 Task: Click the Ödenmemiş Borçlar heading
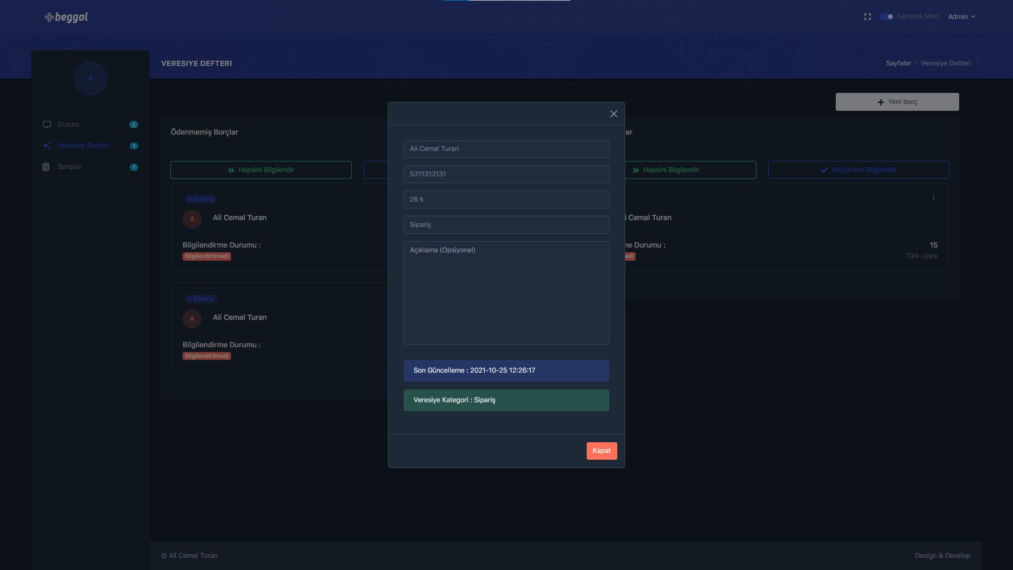(204, 132)
